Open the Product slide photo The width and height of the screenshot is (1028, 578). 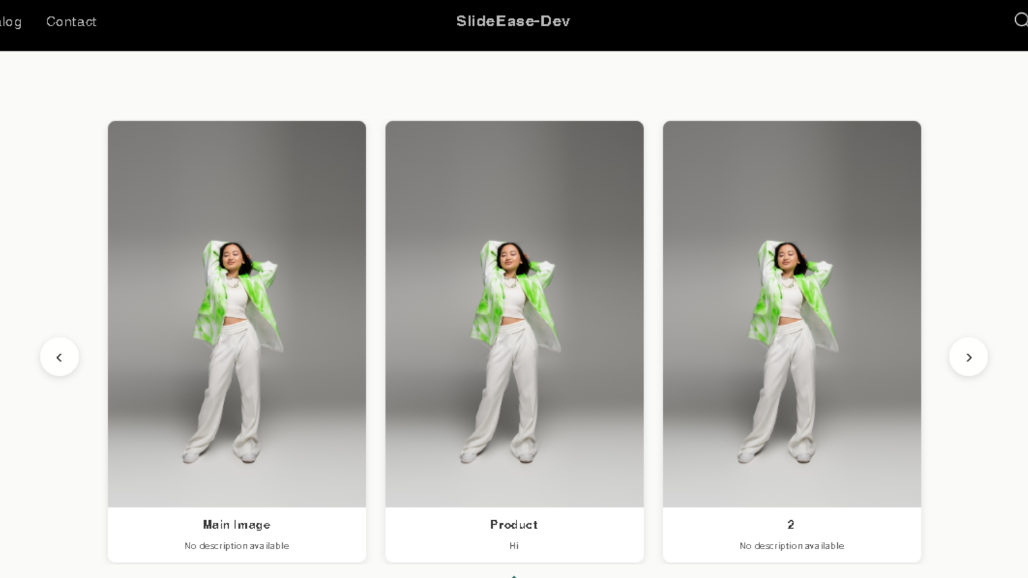(515, 314)
